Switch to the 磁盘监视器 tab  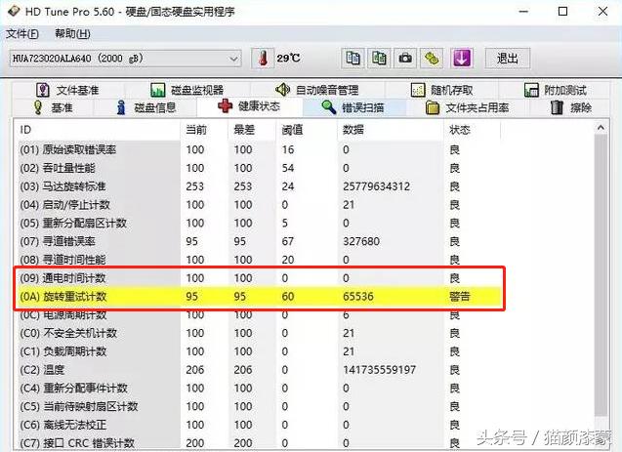187,90
